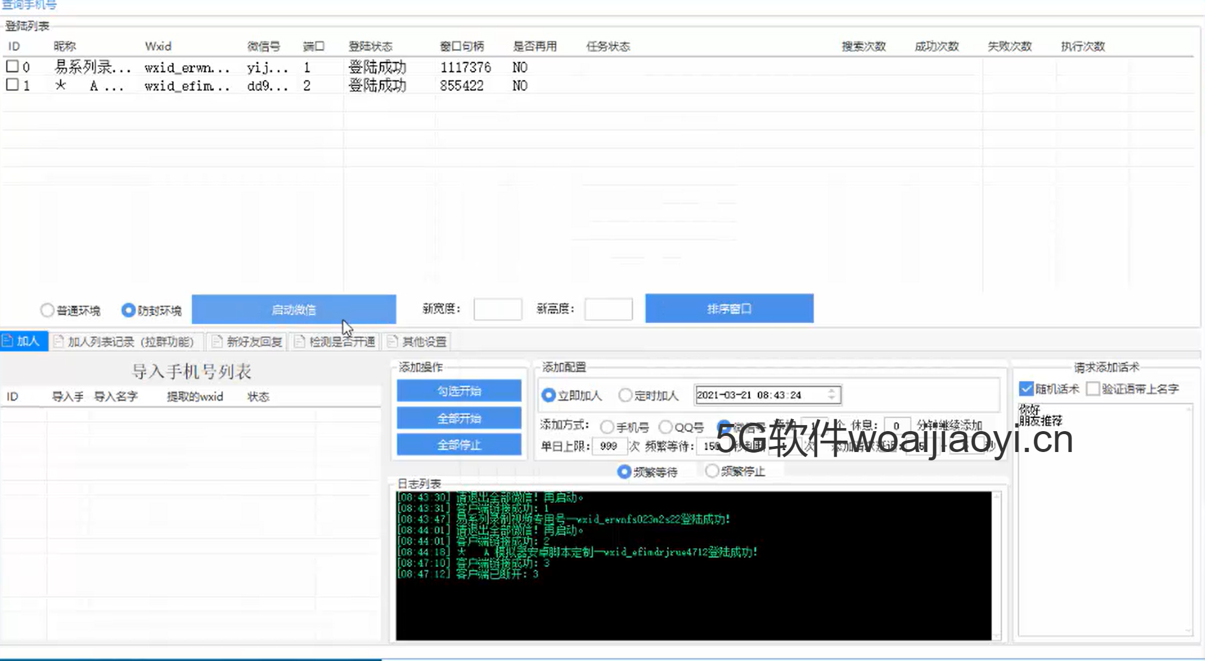Click the window handle value 1117376
This screenshot has height=661, width=1205.
(x=466, y=67)
